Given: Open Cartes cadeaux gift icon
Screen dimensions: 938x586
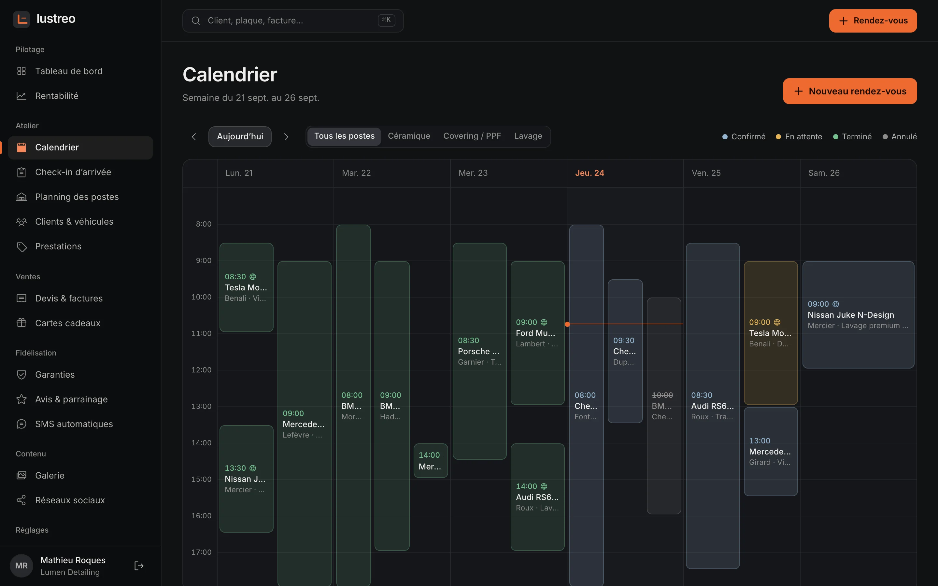Looking at the screenshot, I should 21,323.
